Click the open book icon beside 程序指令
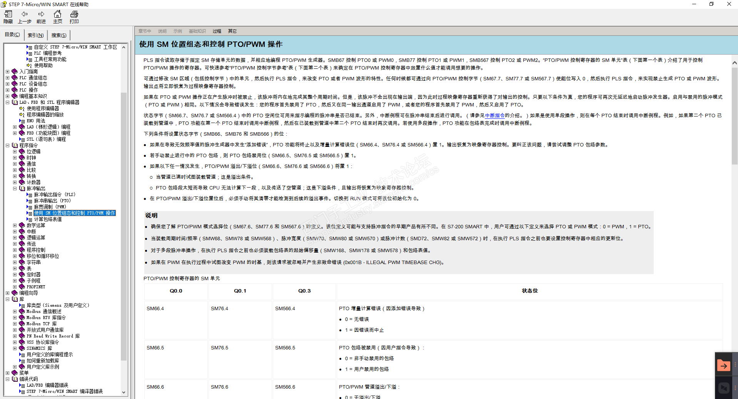Viewport: 738px width, 399px height. pos(15,145)
